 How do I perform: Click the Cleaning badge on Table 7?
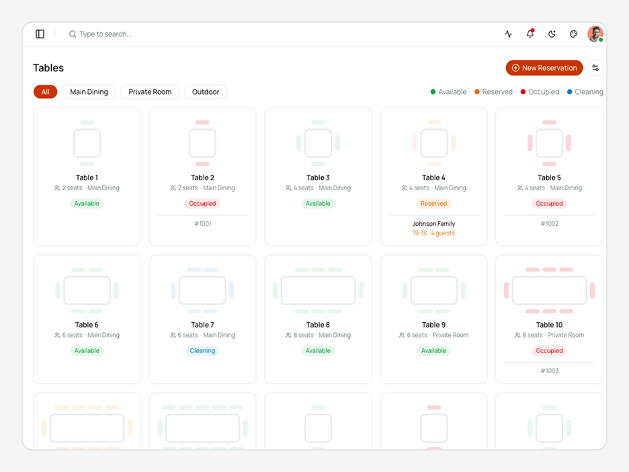(x=202, y=351)
